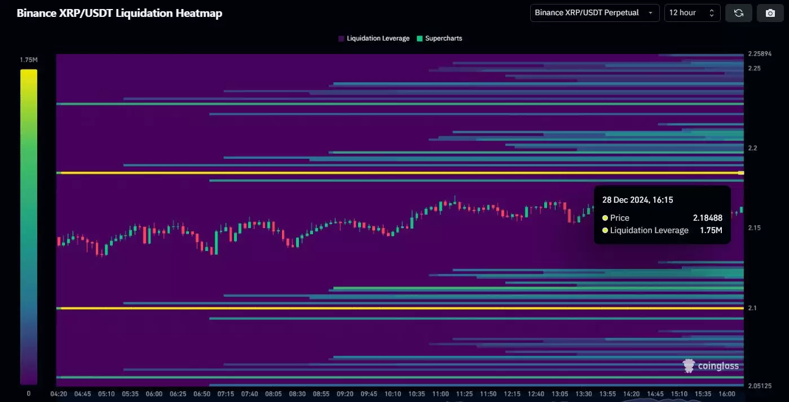Click the refresh data icon button

(738, 13)
